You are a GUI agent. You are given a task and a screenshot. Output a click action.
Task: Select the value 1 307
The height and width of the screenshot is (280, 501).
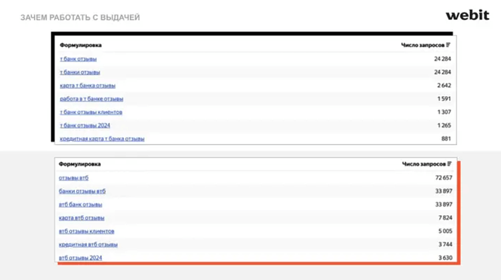[444, 112]
